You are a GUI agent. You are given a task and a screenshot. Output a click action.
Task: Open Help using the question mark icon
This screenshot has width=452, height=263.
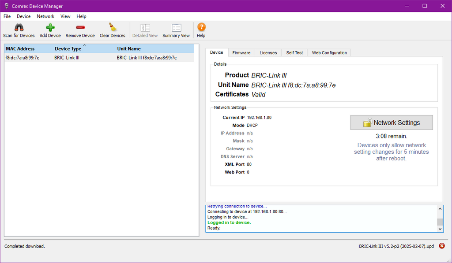(201, 27)
